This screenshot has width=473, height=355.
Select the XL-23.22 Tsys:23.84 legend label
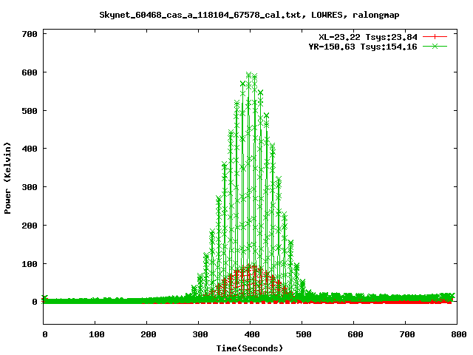pos(368,37)
